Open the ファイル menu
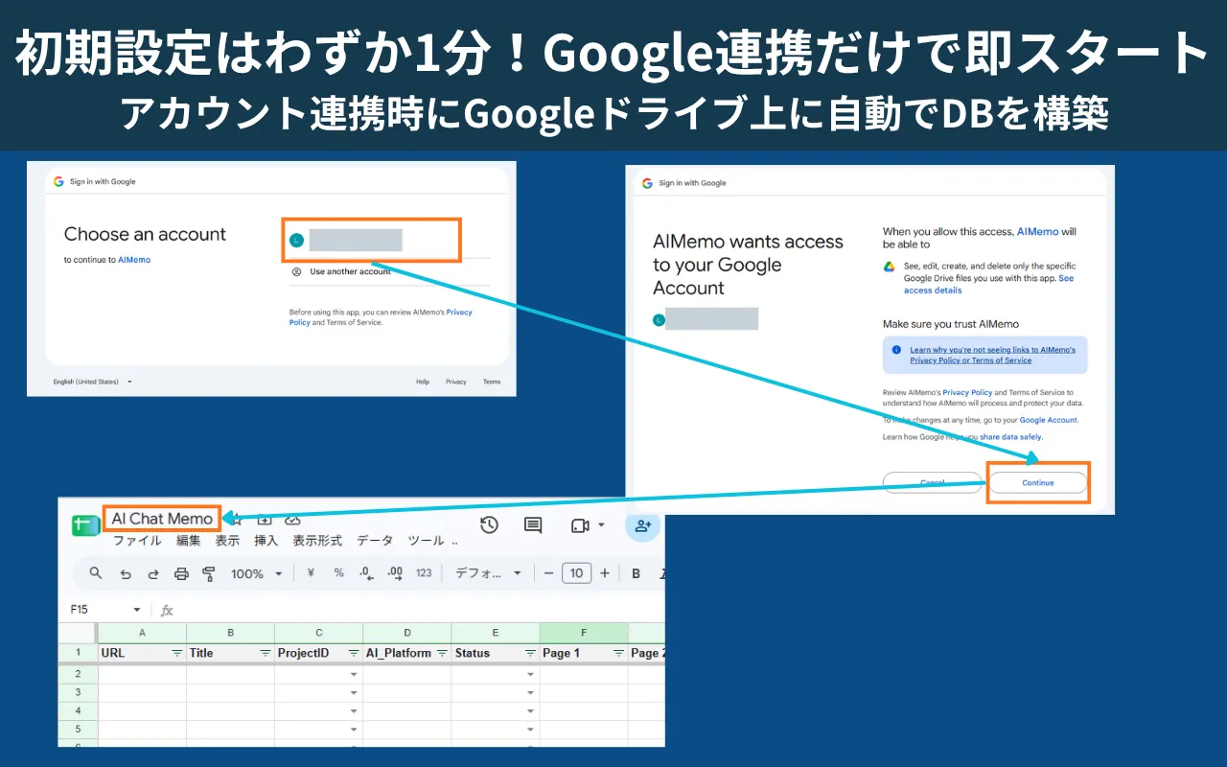The height and width of the screenshot is (767, 1227). point(137,541)
